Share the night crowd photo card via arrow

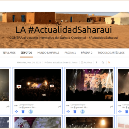60,107
